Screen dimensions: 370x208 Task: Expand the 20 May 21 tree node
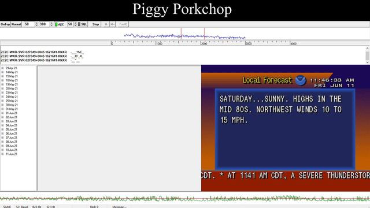pyautogui.click(x=2, y=88)
